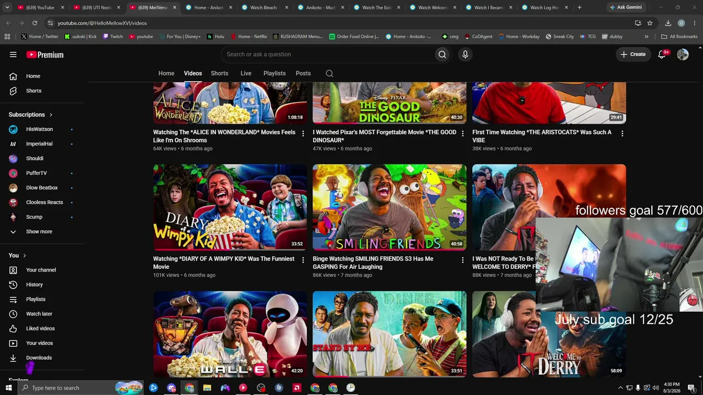Open the Chrome apps grid shortcut
Viewport: 703px width, 395px height.
pyautogui.click(x=7, y=37)
